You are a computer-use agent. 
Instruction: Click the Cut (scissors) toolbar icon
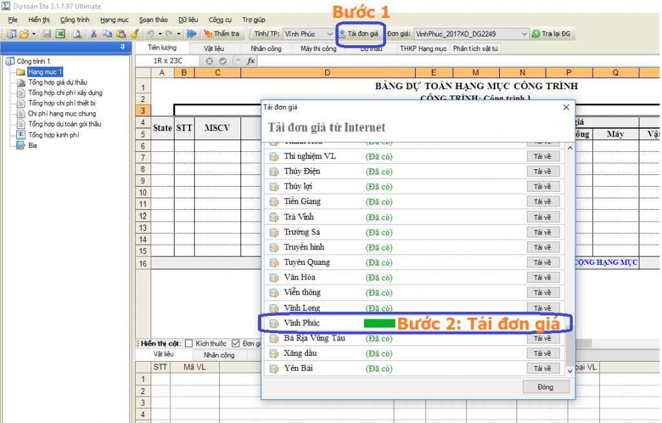click(93, 34)
